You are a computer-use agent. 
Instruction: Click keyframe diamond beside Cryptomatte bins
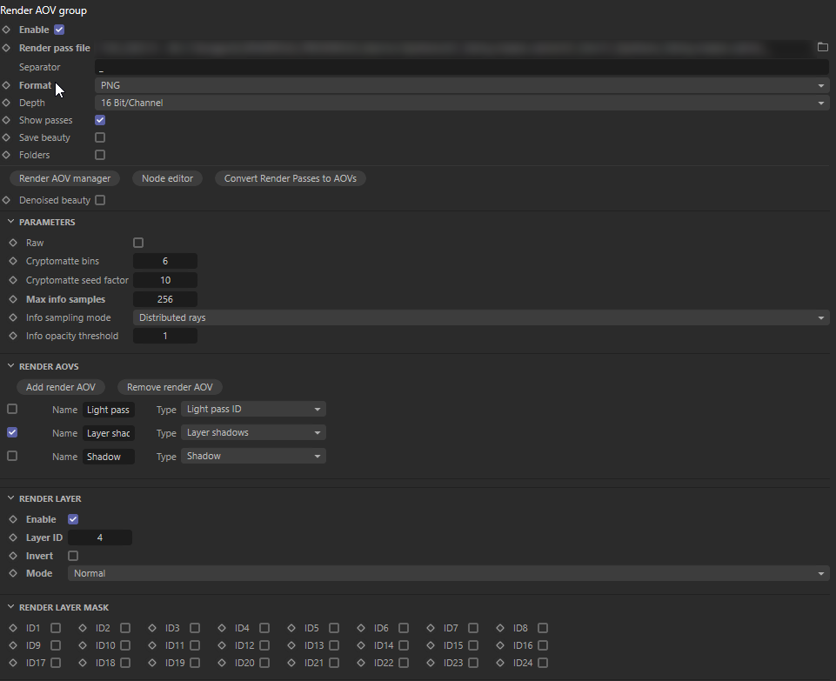13,261
